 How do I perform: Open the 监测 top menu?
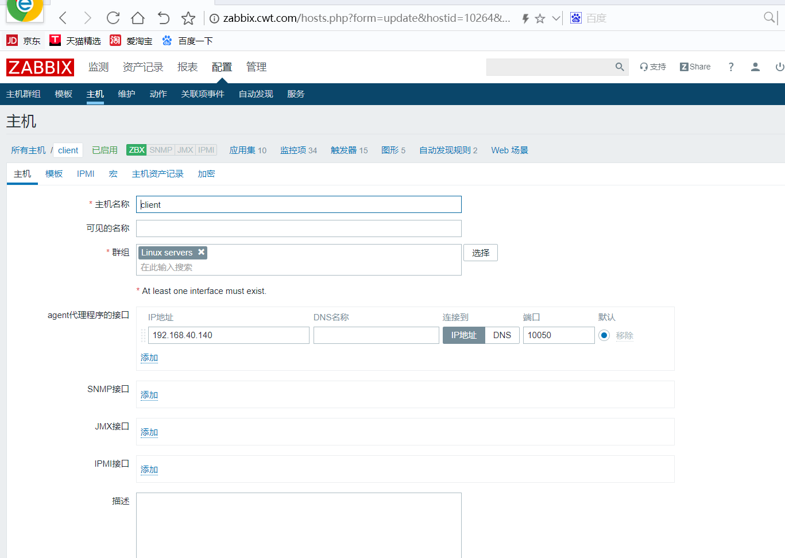(99, 67)
